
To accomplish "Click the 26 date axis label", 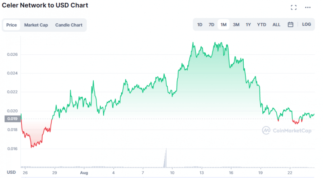I will (25, 173).
